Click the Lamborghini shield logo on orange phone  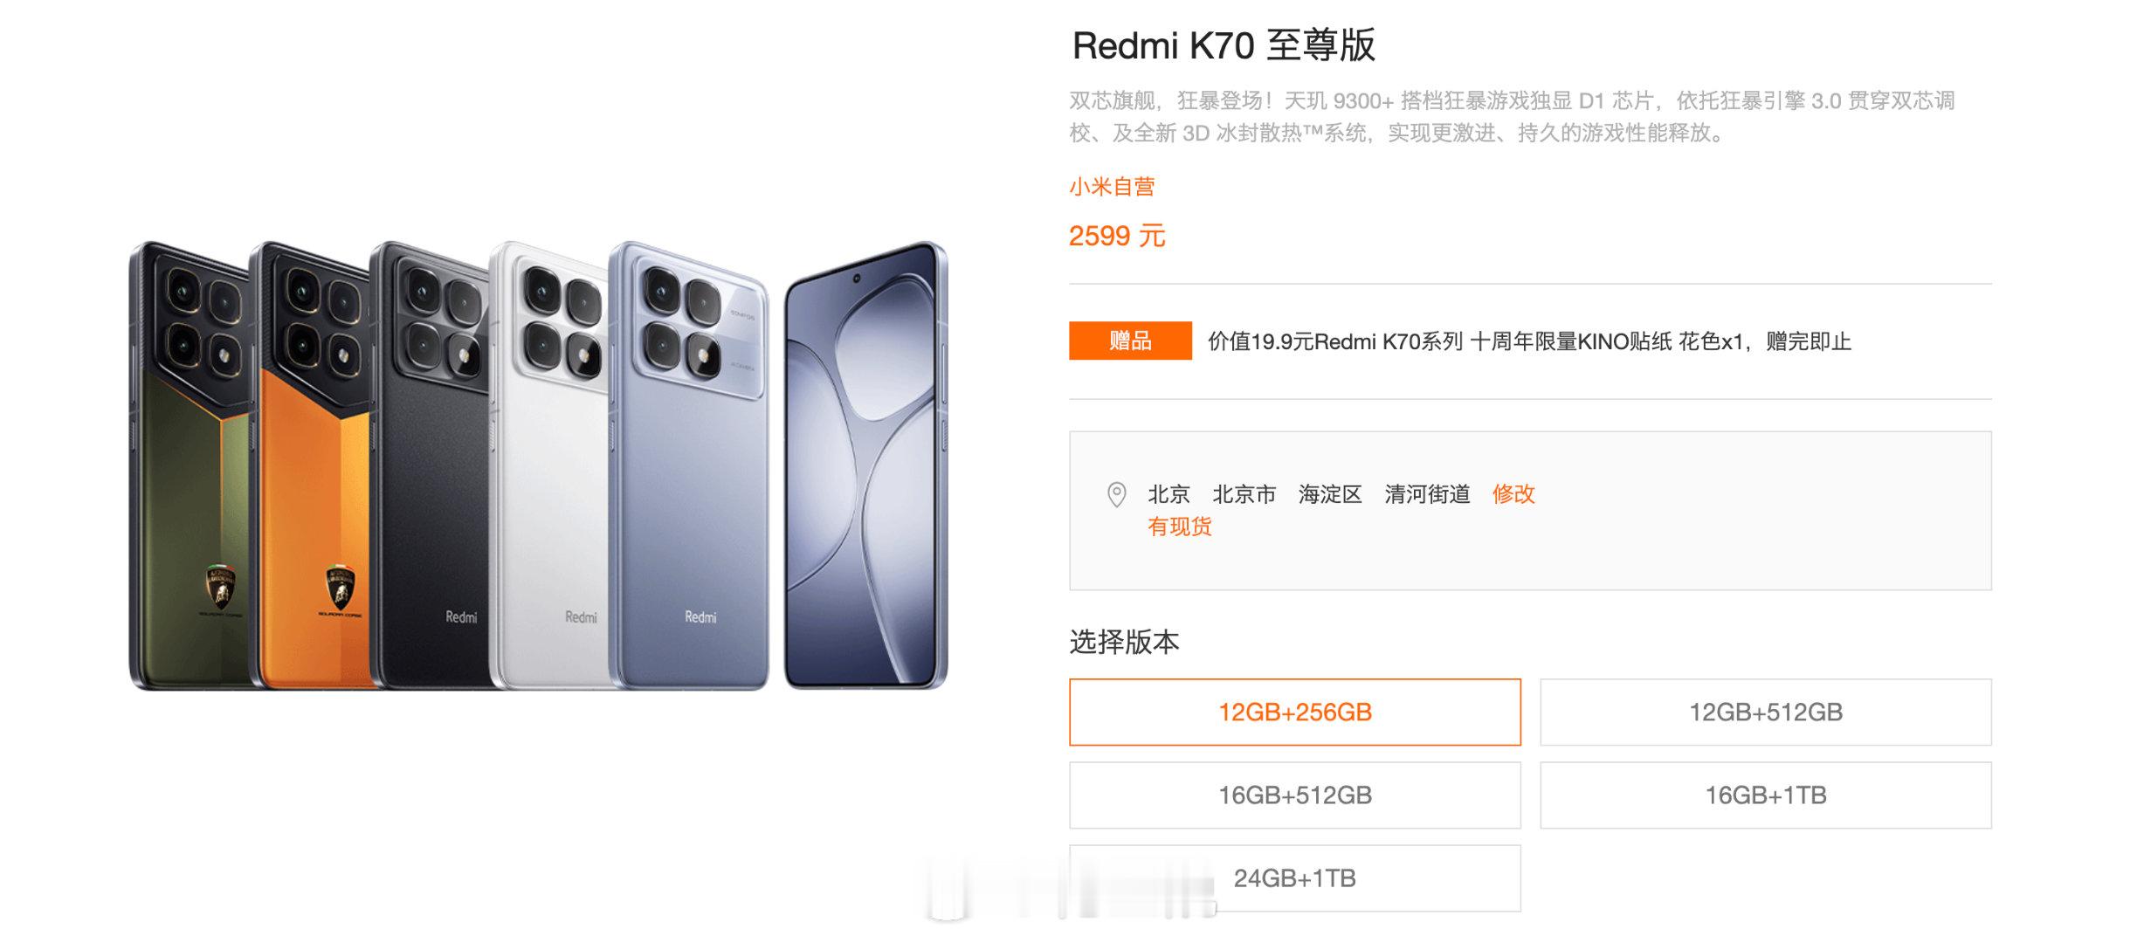coord(340,587)
